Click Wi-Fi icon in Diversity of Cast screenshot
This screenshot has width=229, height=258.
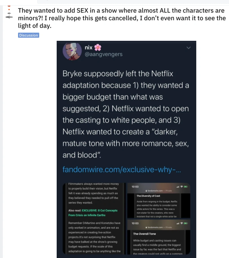click(x=181, y=187)
